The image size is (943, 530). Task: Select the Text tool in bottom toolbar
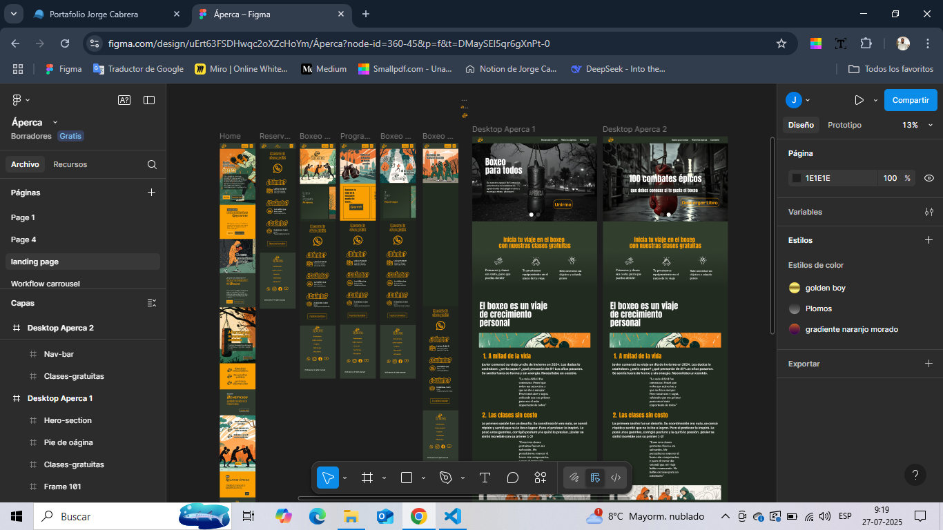485,478
